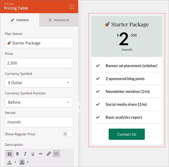Image resolution: width=169 pixels, height=167 pixels.
Task: Apply italic formatting in Description editor
Action: pos(25,154)
